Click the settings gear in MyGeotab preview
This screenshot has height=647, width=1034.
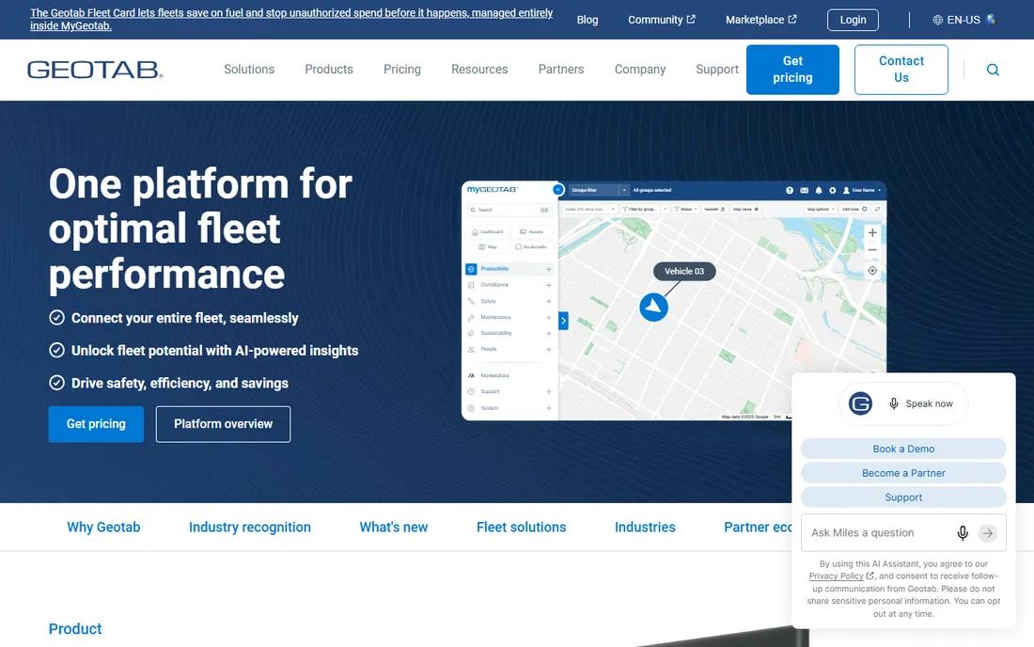pyautogui.click(x=832, y=190)
